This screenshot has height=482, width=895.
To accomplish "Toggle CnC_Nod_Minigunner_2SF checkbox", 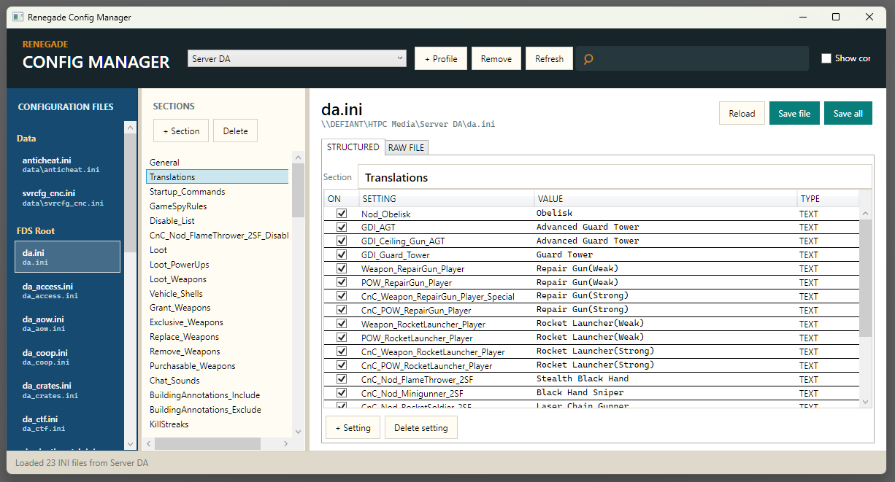I will [342, 394].
